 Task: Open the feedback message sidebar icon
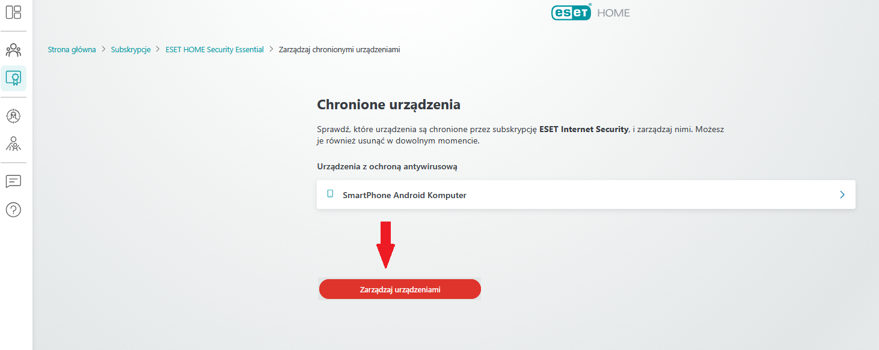point(13,181)
